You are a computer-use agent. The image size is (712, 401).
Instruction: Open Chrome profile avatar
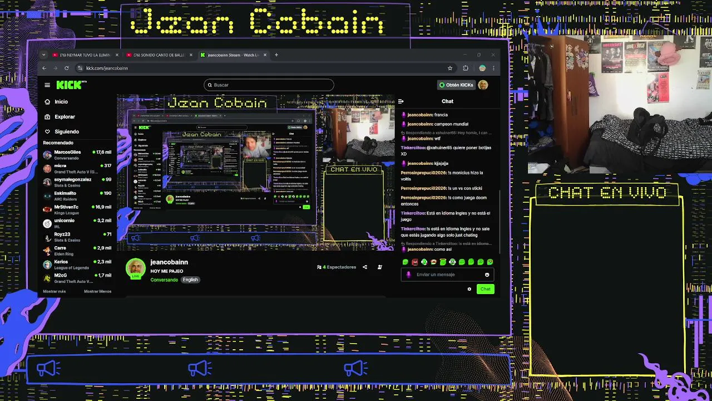pyautogui.click(x=482, y=69)
